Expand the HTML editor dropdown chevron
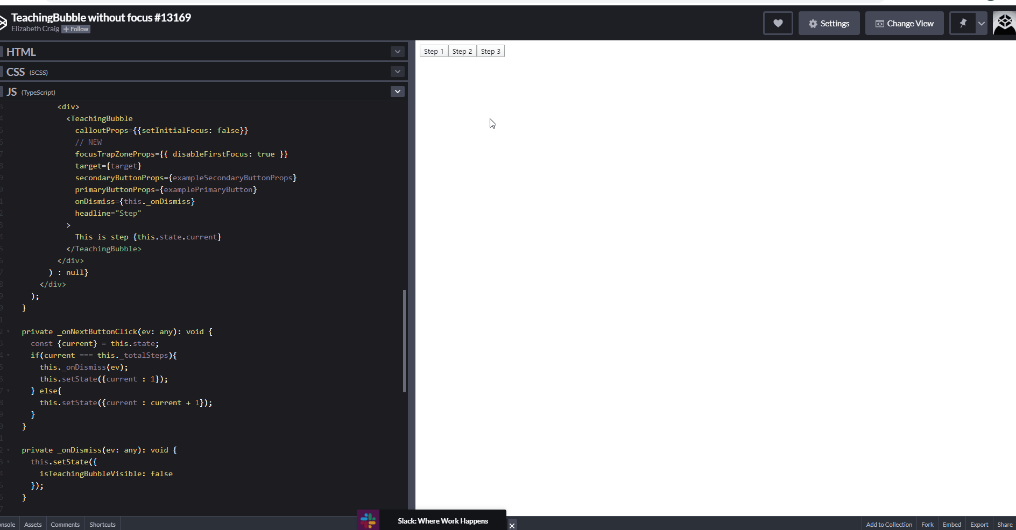The image size is (1016, 530). (x=397, y=52)
